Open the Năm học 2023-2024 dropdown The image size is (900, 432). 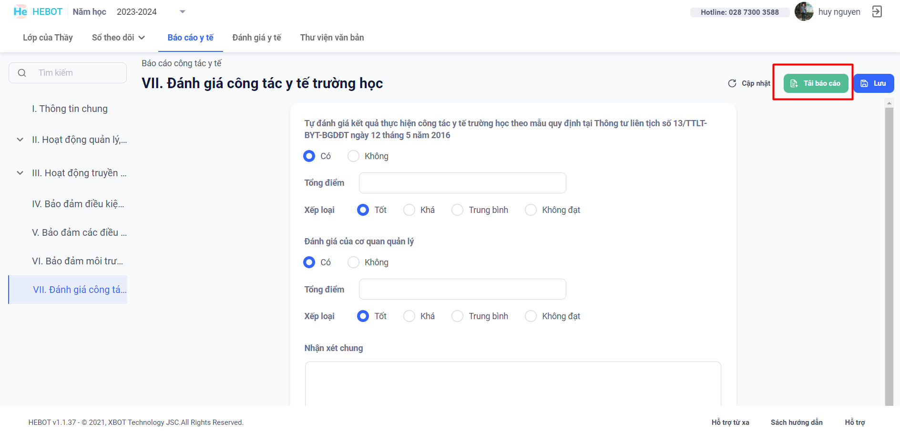point(182,12)
